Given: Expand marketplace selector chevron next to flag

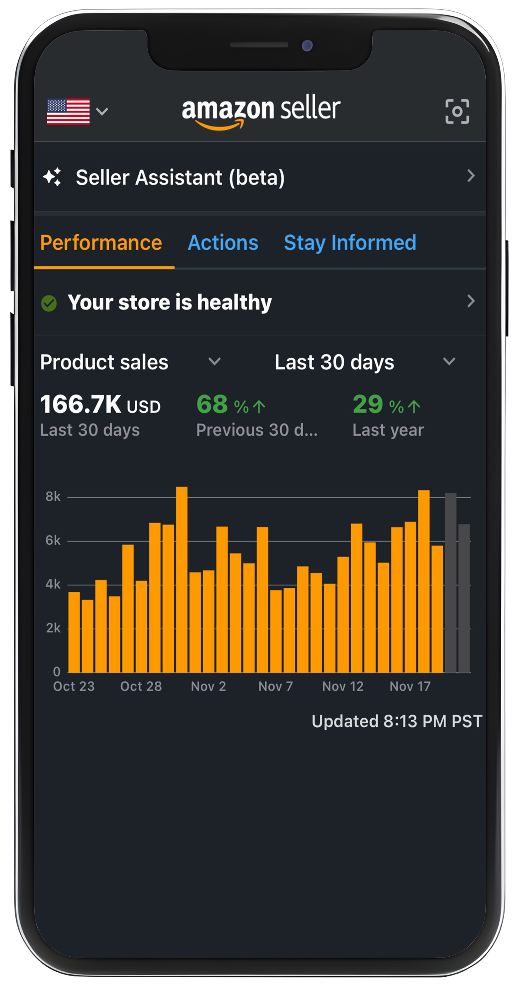Looking at the screenshot, I should coord(102,111).
